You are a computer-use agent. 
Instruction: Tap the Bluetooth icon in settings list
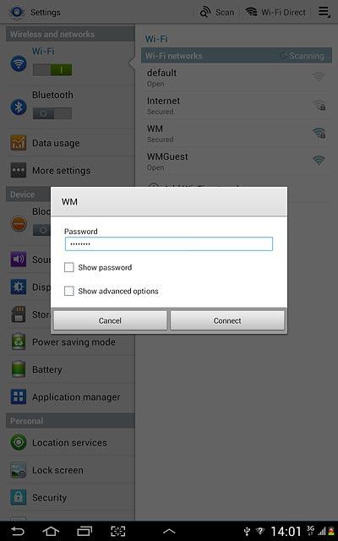[19, 107]
